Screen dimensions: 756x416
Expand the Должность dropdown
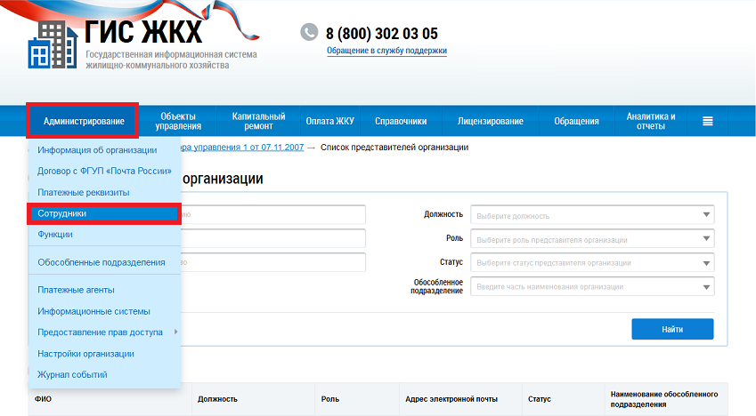592,215
